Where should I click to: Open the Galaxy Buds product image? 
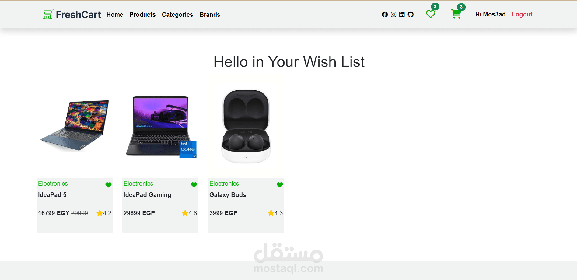[246, 126]
